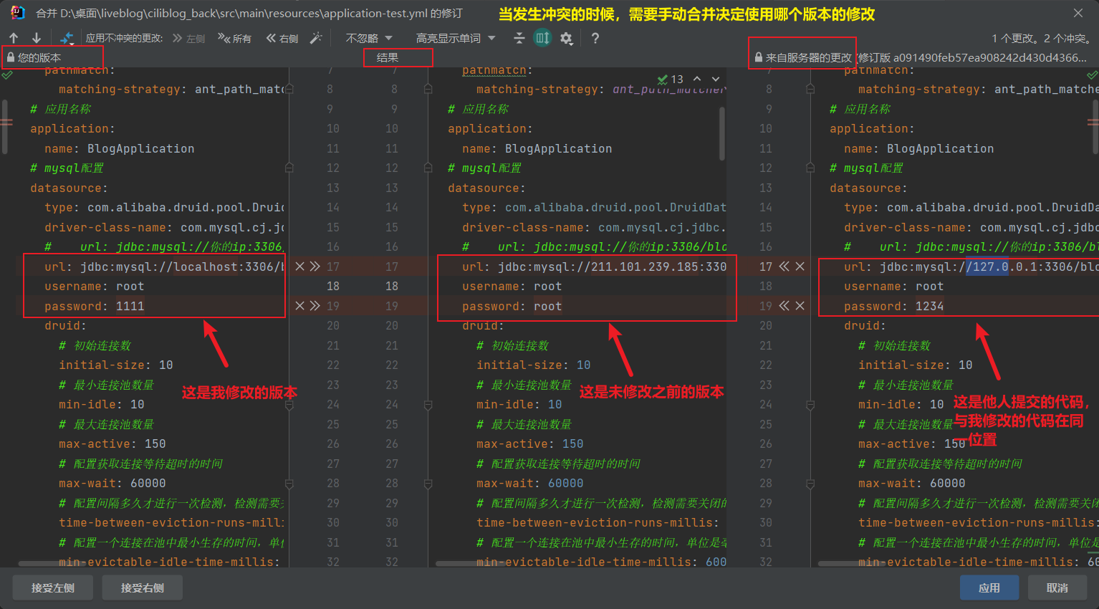Screen dimensions: 1099x609
Task: Go to the previous highlighted problem arrow
Action: pyautogui.click(x=697, y=79)
